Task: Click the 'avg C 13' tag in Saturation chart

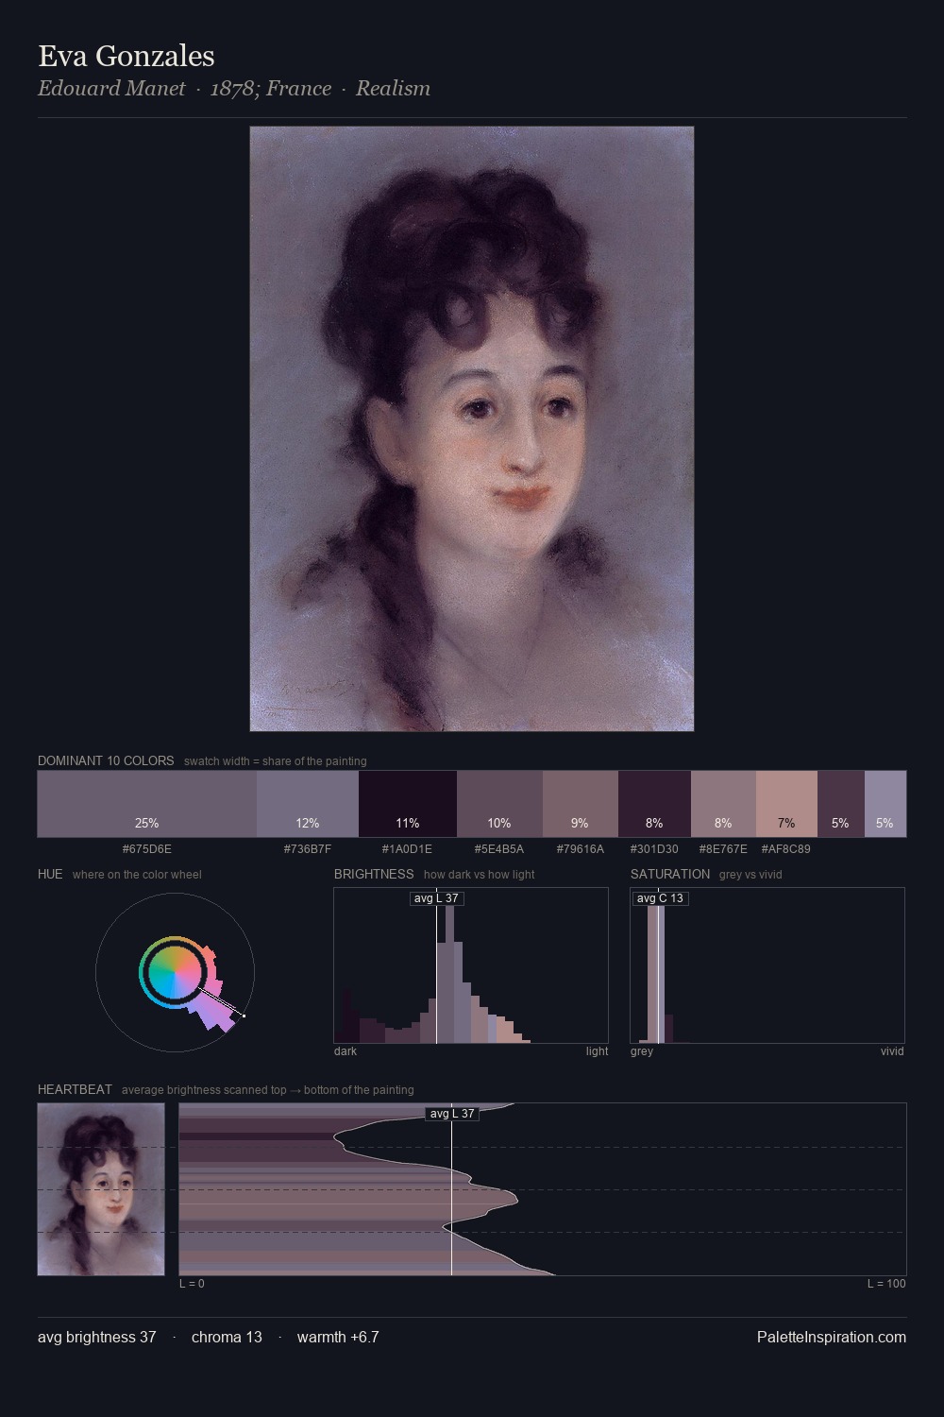Action: pos(660,898)
